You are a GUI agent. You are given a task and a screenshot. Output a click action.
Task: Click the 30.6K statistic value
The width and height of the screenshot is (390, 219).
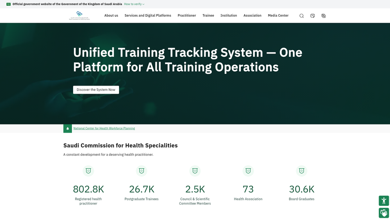(301, 189)
